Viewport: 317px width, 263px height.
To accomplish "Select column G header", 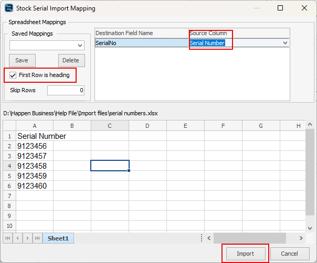I will [x=261, y=126].
